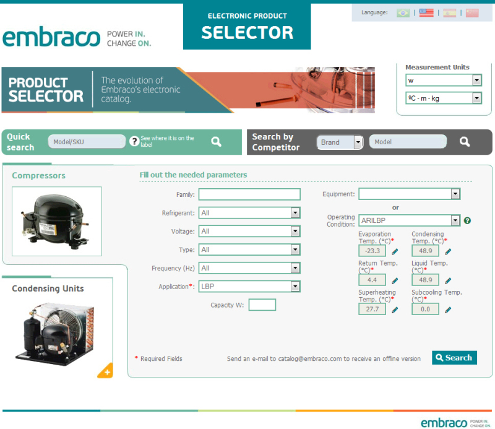Image resolution: width=495 pixels, height=429 pixels.
Task: Click the Measurement Units label
Action: 437,67
